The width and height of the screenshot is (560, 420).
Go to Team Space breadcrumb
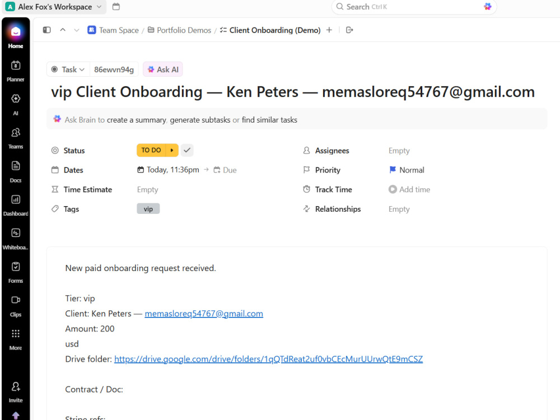click(x=113, y=30)
